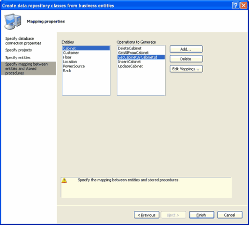The height and width of the screenshot is (225, 249).
Task: Close the wizard with the X button
Action: [243, 6]
